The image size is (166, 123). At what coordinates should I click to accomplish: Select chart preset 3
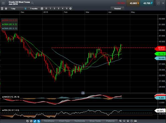tap(58, 9)
